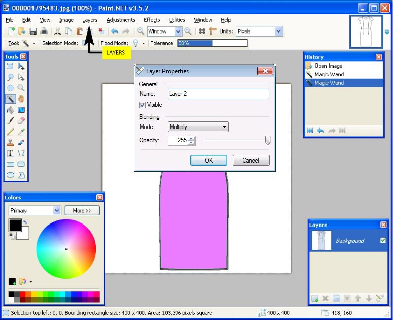Open the Layers menu
Image resolution: width=393 pixels, height=320 pixels.
(x=90, y=20)
